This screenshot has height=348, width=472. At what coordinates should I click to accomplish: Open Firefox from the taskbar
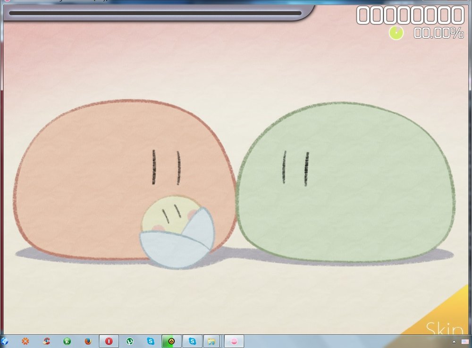[x=88, y=341]
